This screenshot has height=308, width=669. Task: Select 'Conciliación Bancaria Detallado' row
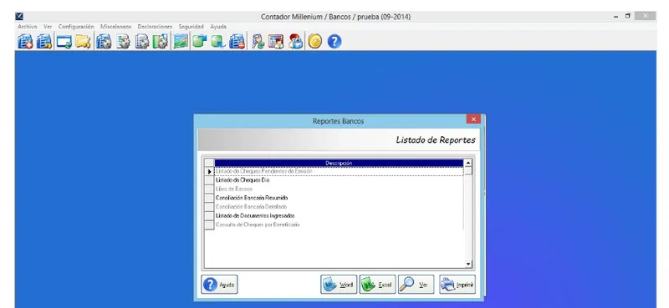point(339,207)
